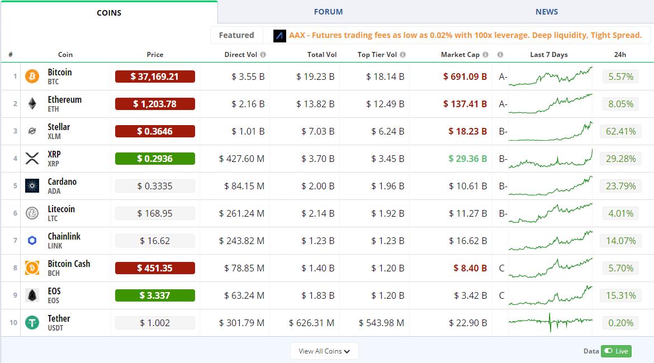
Task: Click the rating column info icon
Action: 500,55
